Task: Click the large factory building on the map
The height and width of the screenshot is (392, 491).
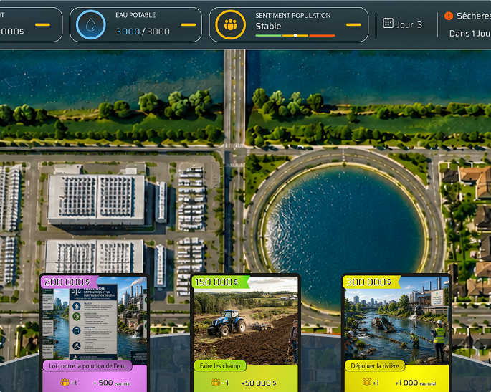Action: (x=96, y=199)
